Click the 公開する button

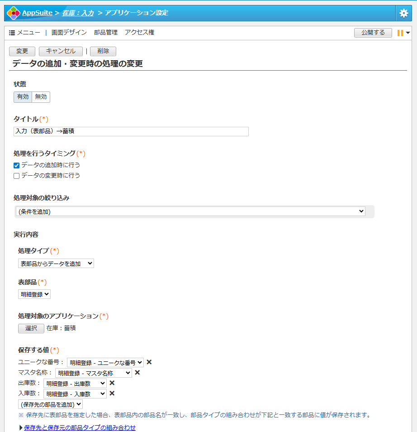pos(373,33)
